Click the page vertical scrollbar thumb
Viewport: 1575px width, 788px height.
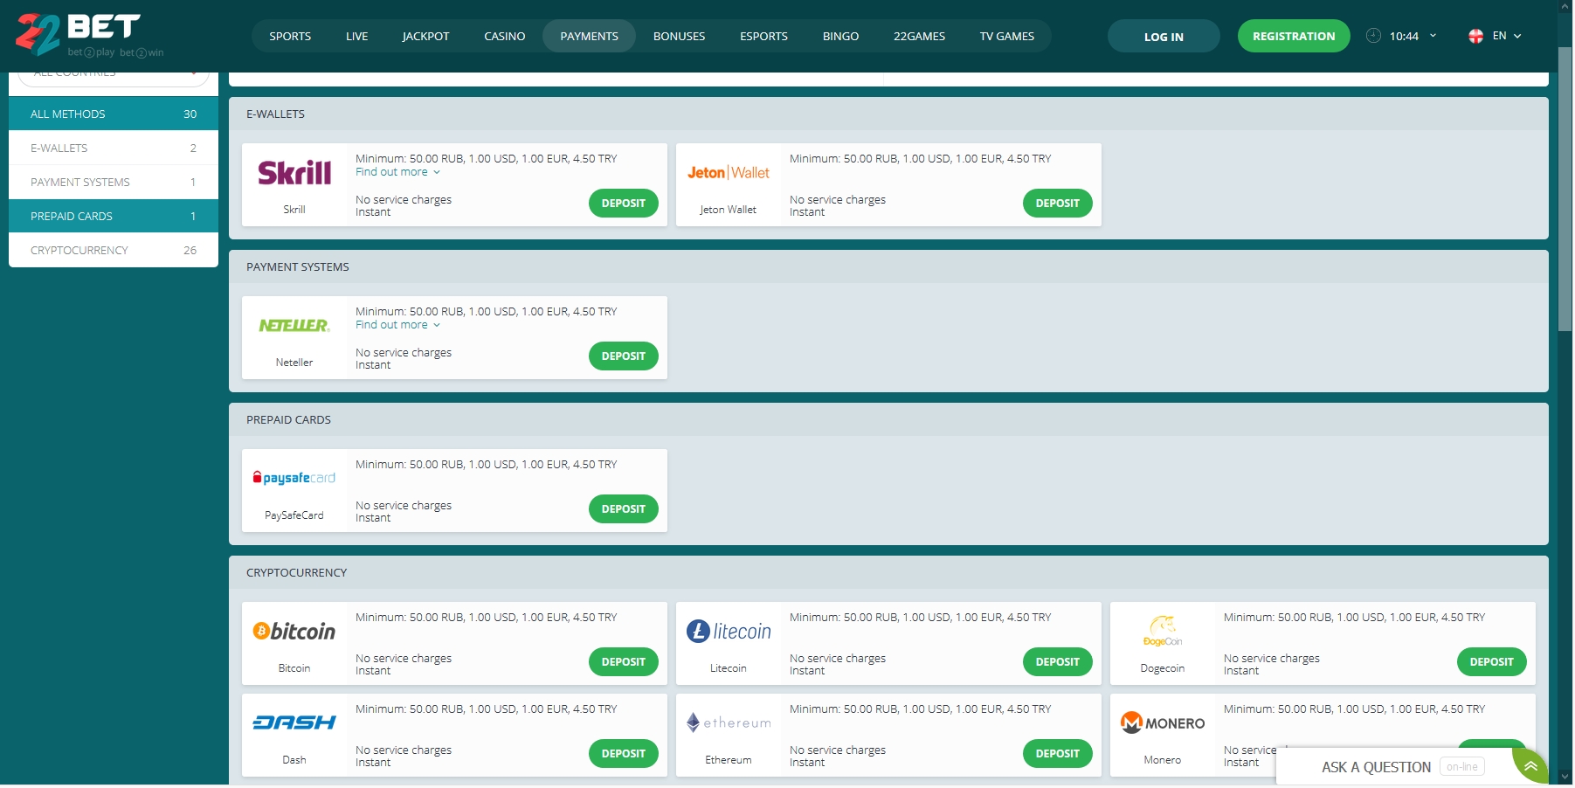pyautogui.click(x=1565, y=189)
